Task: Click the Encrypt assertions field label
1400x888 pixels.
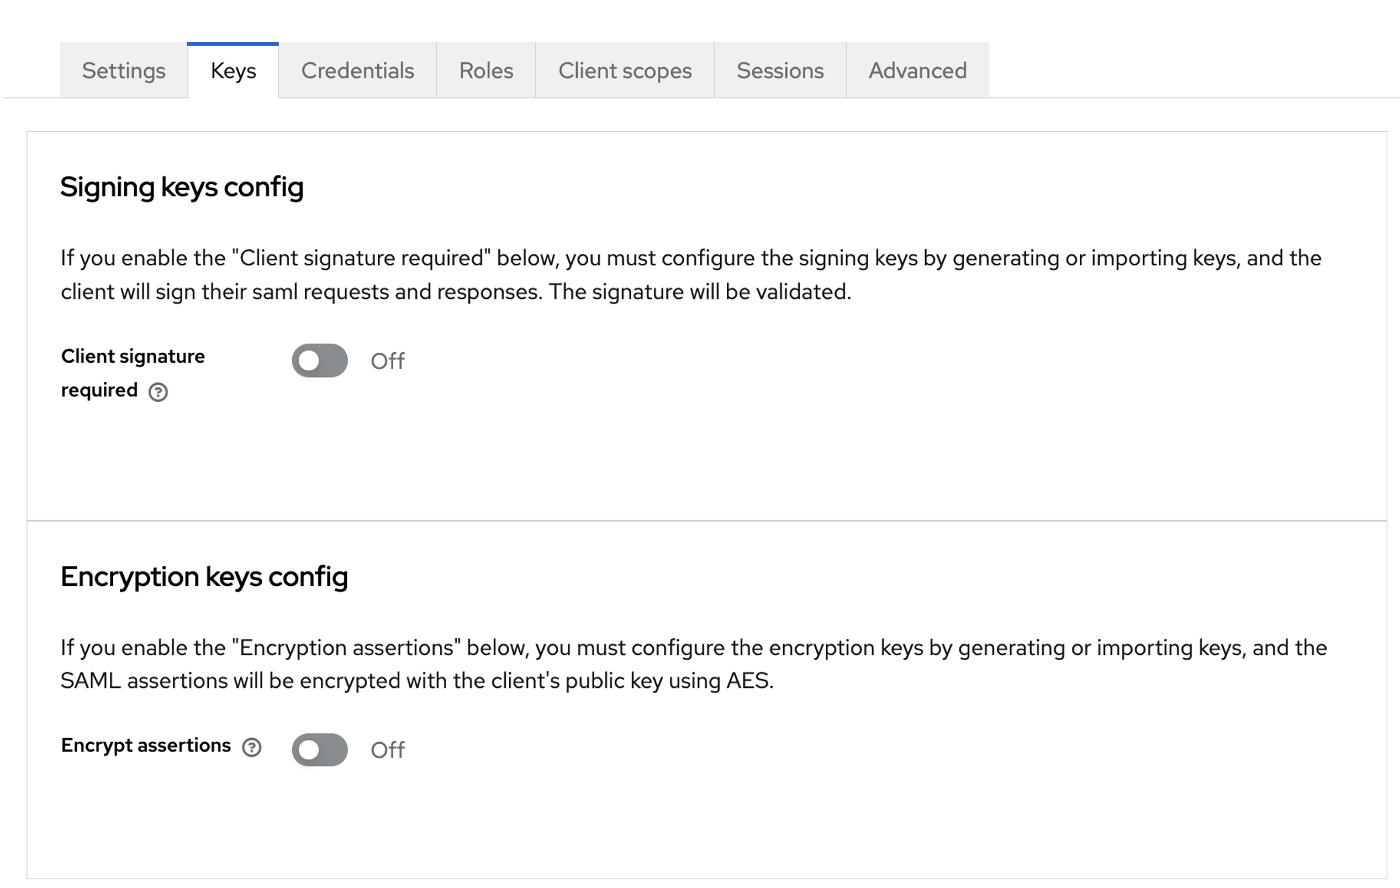Action: click(145, 745)
